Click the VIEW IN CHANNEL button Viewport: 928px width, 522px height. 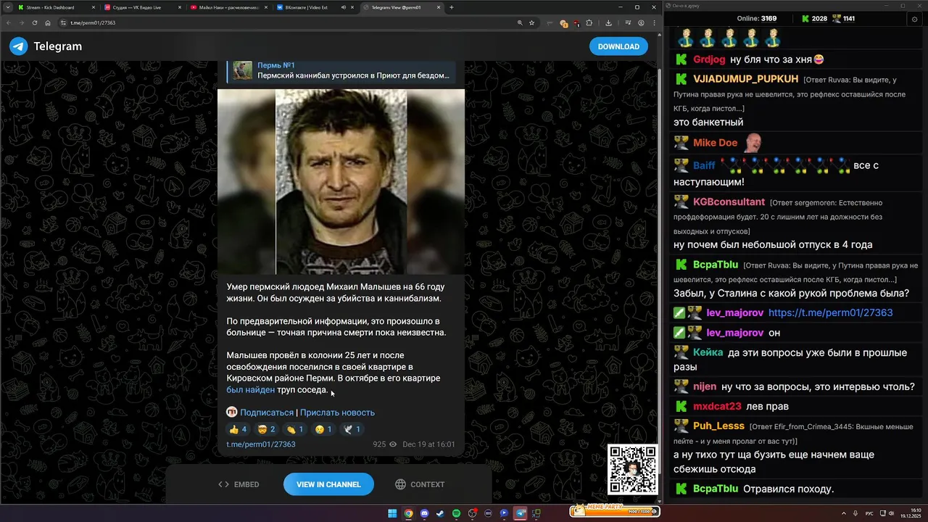[x=328, y=484]
